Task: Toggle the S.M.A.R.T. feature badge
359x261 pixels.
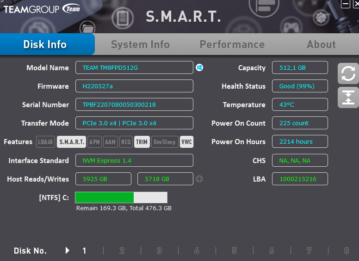Action: coord(71,142)
